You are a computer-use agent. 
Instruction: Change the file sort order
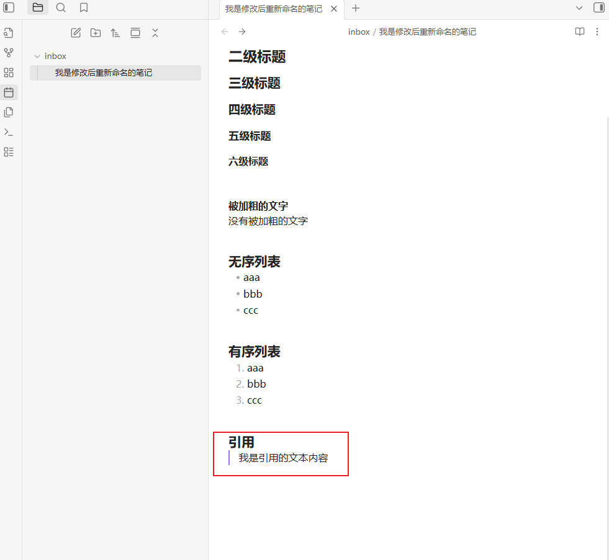[115, 33]
